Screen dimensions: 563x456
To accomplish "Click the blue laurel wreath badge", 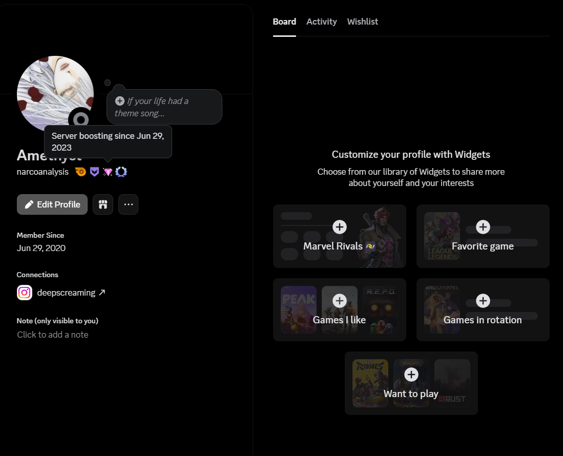I will point(121,172).
